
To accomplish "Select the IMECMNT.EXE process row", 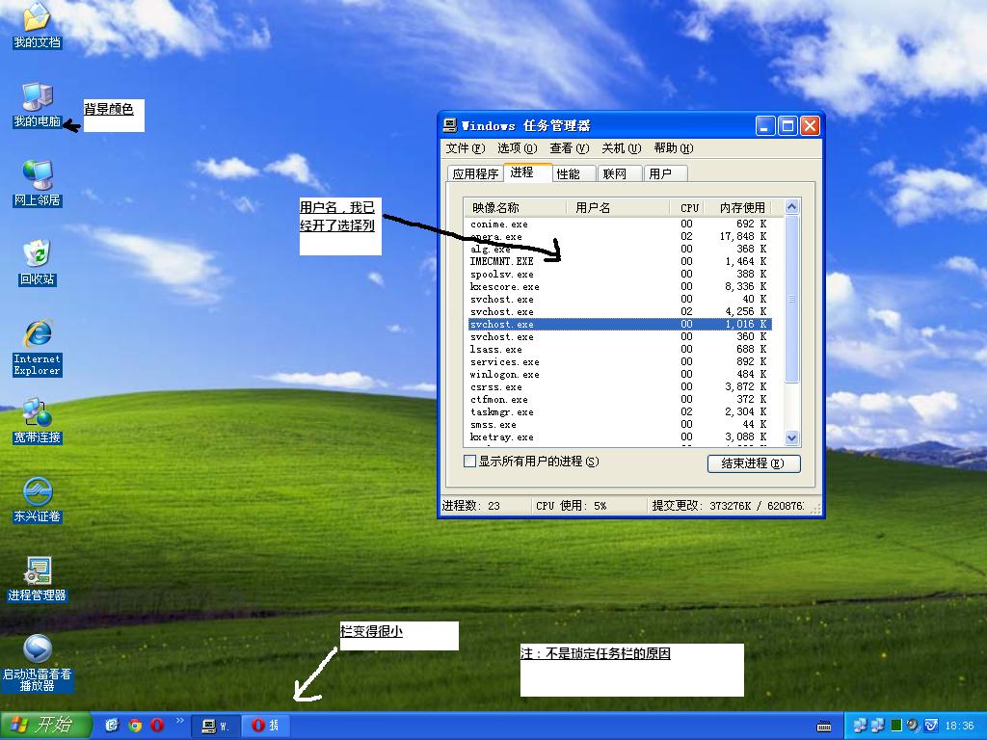I will point(620,261).
